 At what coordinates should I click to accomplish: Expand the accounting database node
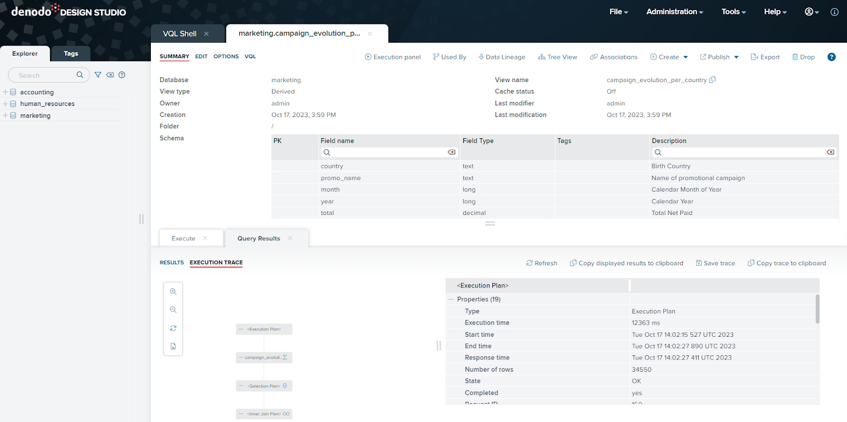point(5,92)
